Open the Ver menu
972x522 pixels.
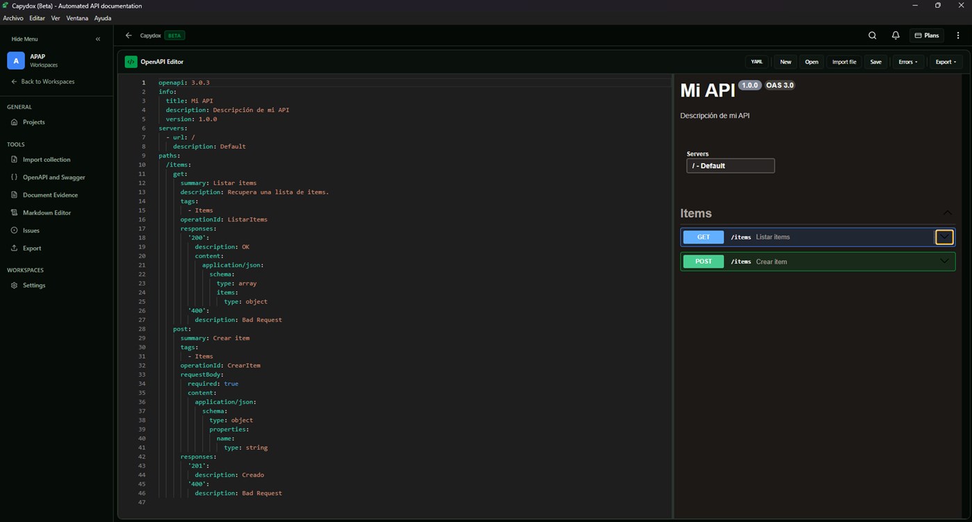coord(56,18)
